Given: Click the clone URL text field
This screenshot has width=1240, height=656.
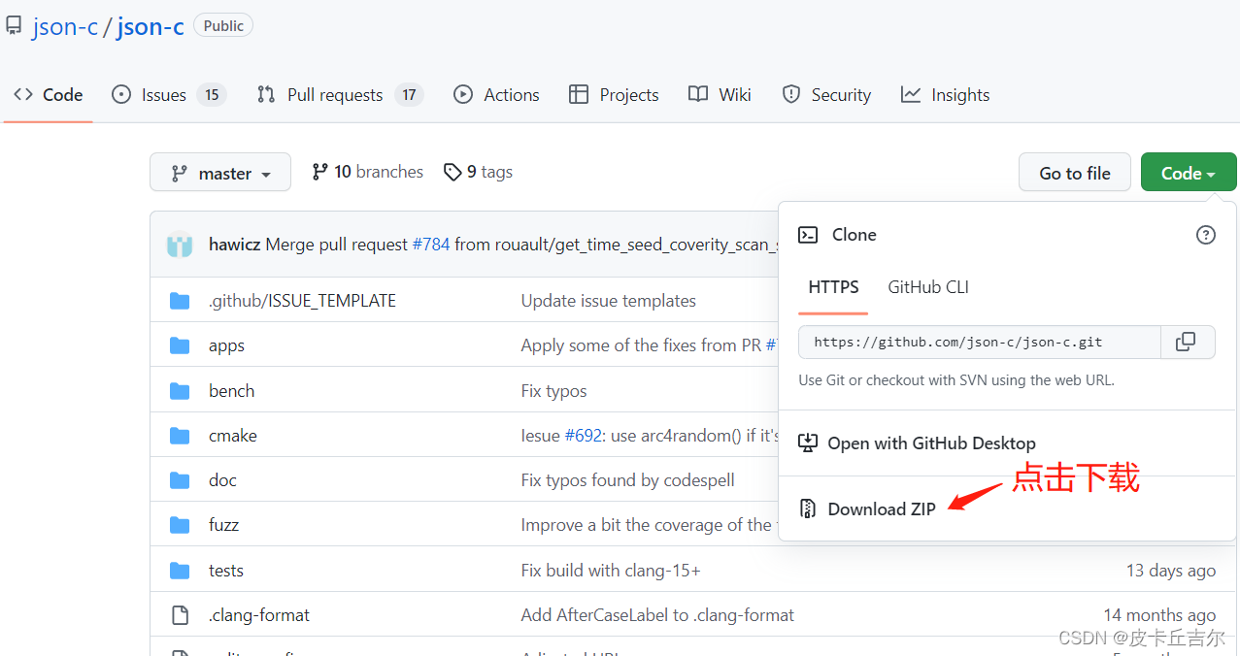Looking at the screenshot, I should click(980, 342).
